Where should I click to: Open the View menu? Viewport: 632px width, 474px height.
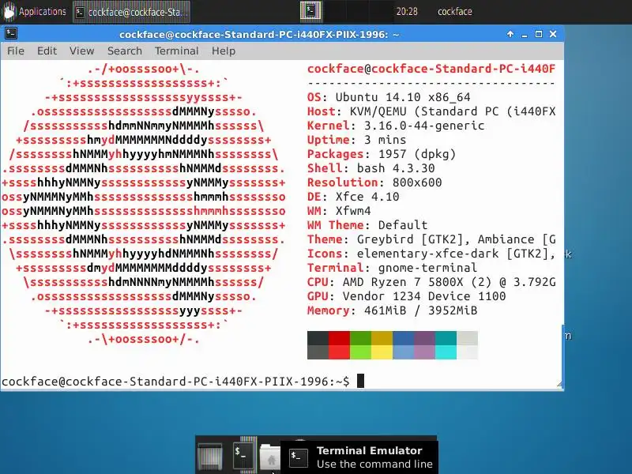point(81,51)
